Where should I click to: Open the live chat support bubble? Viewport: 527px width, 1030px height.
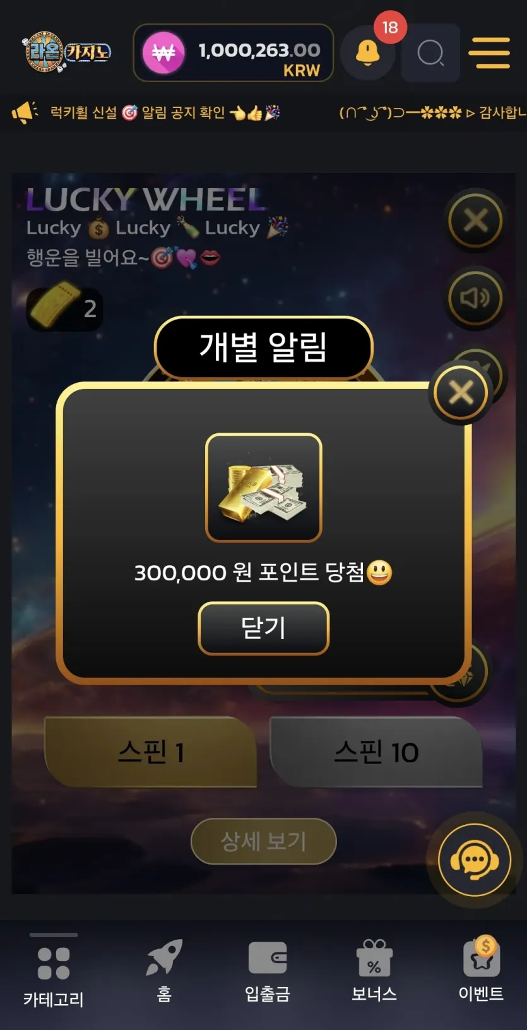[x=475, y=860]
